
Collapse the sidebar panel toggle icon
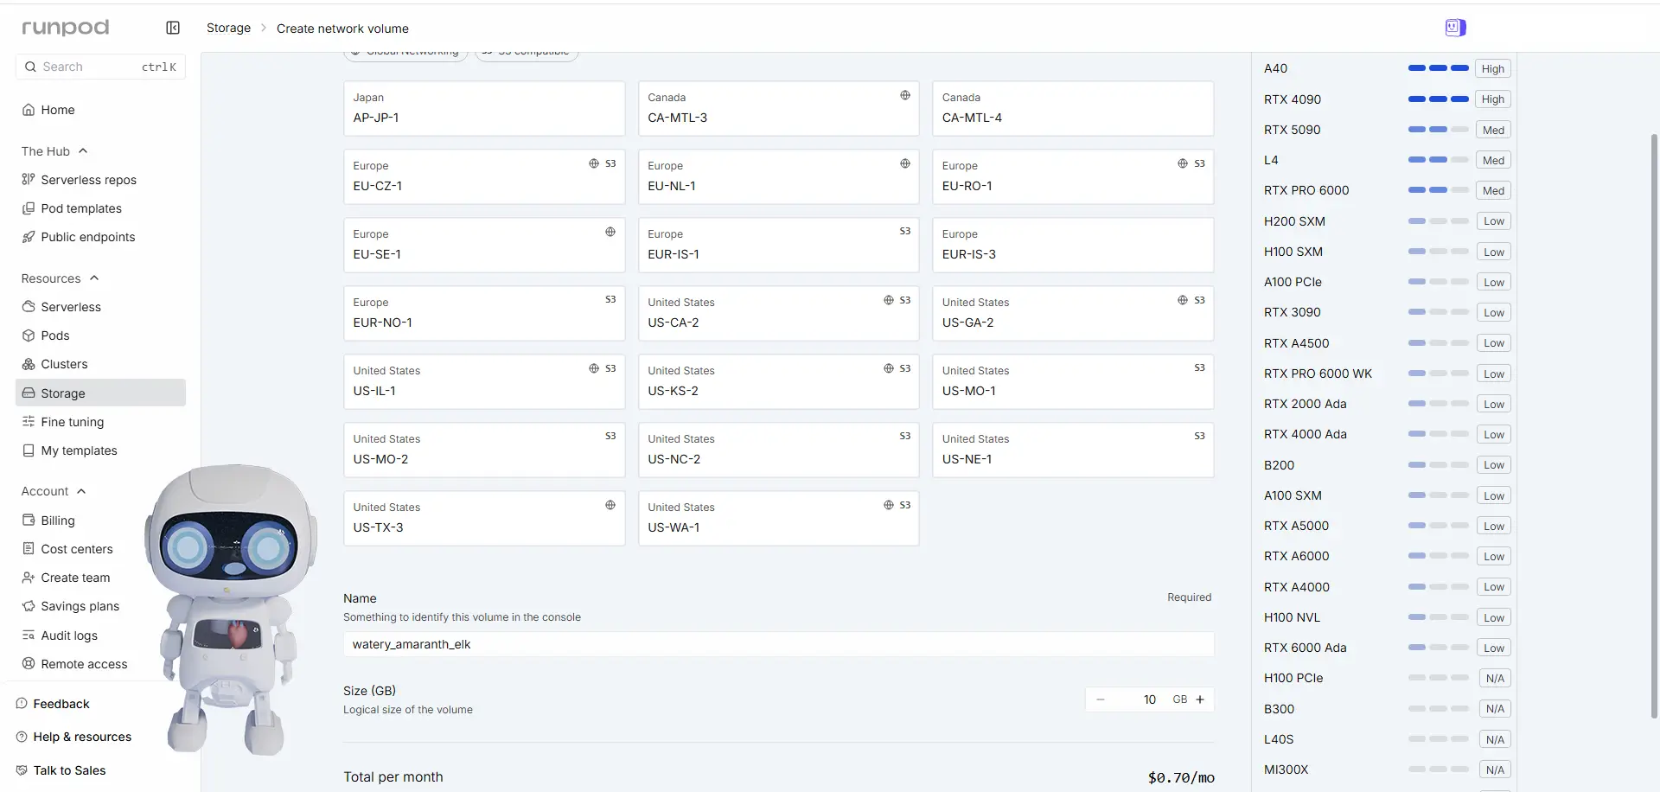[173, 28]
